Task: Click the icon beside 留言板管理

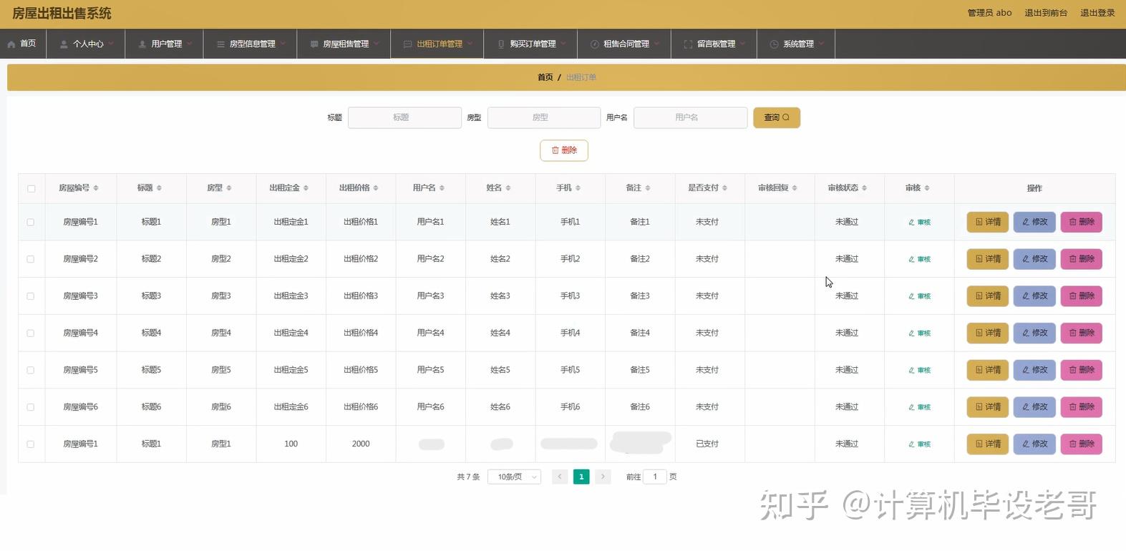Action: pyautogui.click(x=688, y=44)
